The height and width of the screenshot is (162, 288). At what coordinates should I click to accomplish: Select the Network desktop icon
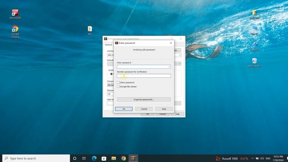(x=255, y=46)
